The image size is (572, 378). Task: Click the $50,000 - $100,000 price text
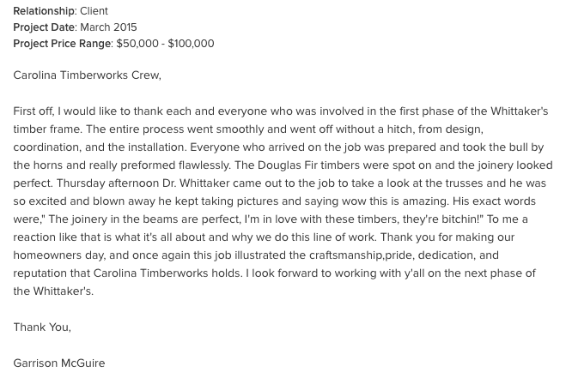tap(165, 44)
